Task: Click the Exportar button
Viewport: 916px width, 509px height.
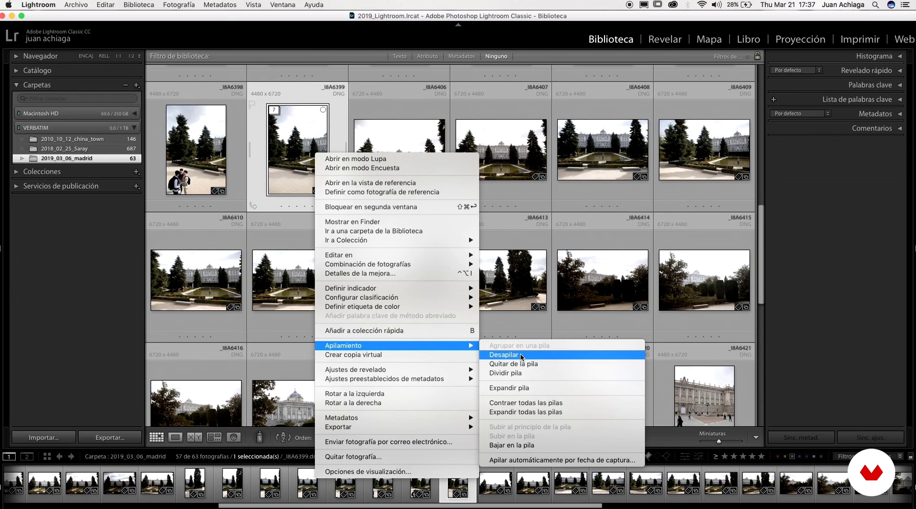Action: 110,438
